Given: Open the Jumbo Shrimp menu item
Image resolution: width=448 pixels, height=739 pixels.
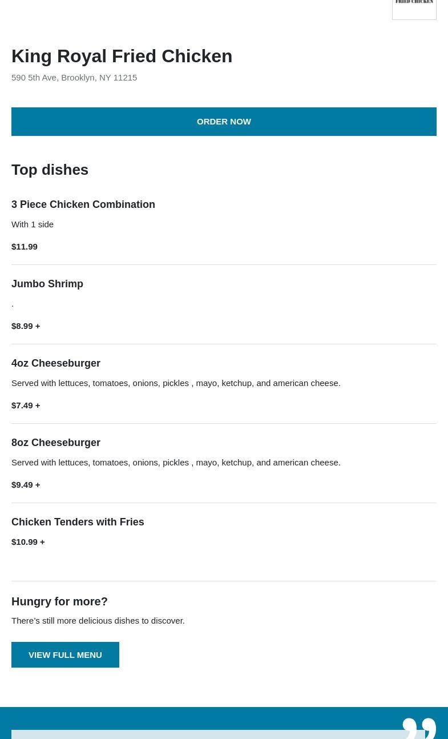Looking at the screenshot, I should pyautogui.click(x=47, y=284).
